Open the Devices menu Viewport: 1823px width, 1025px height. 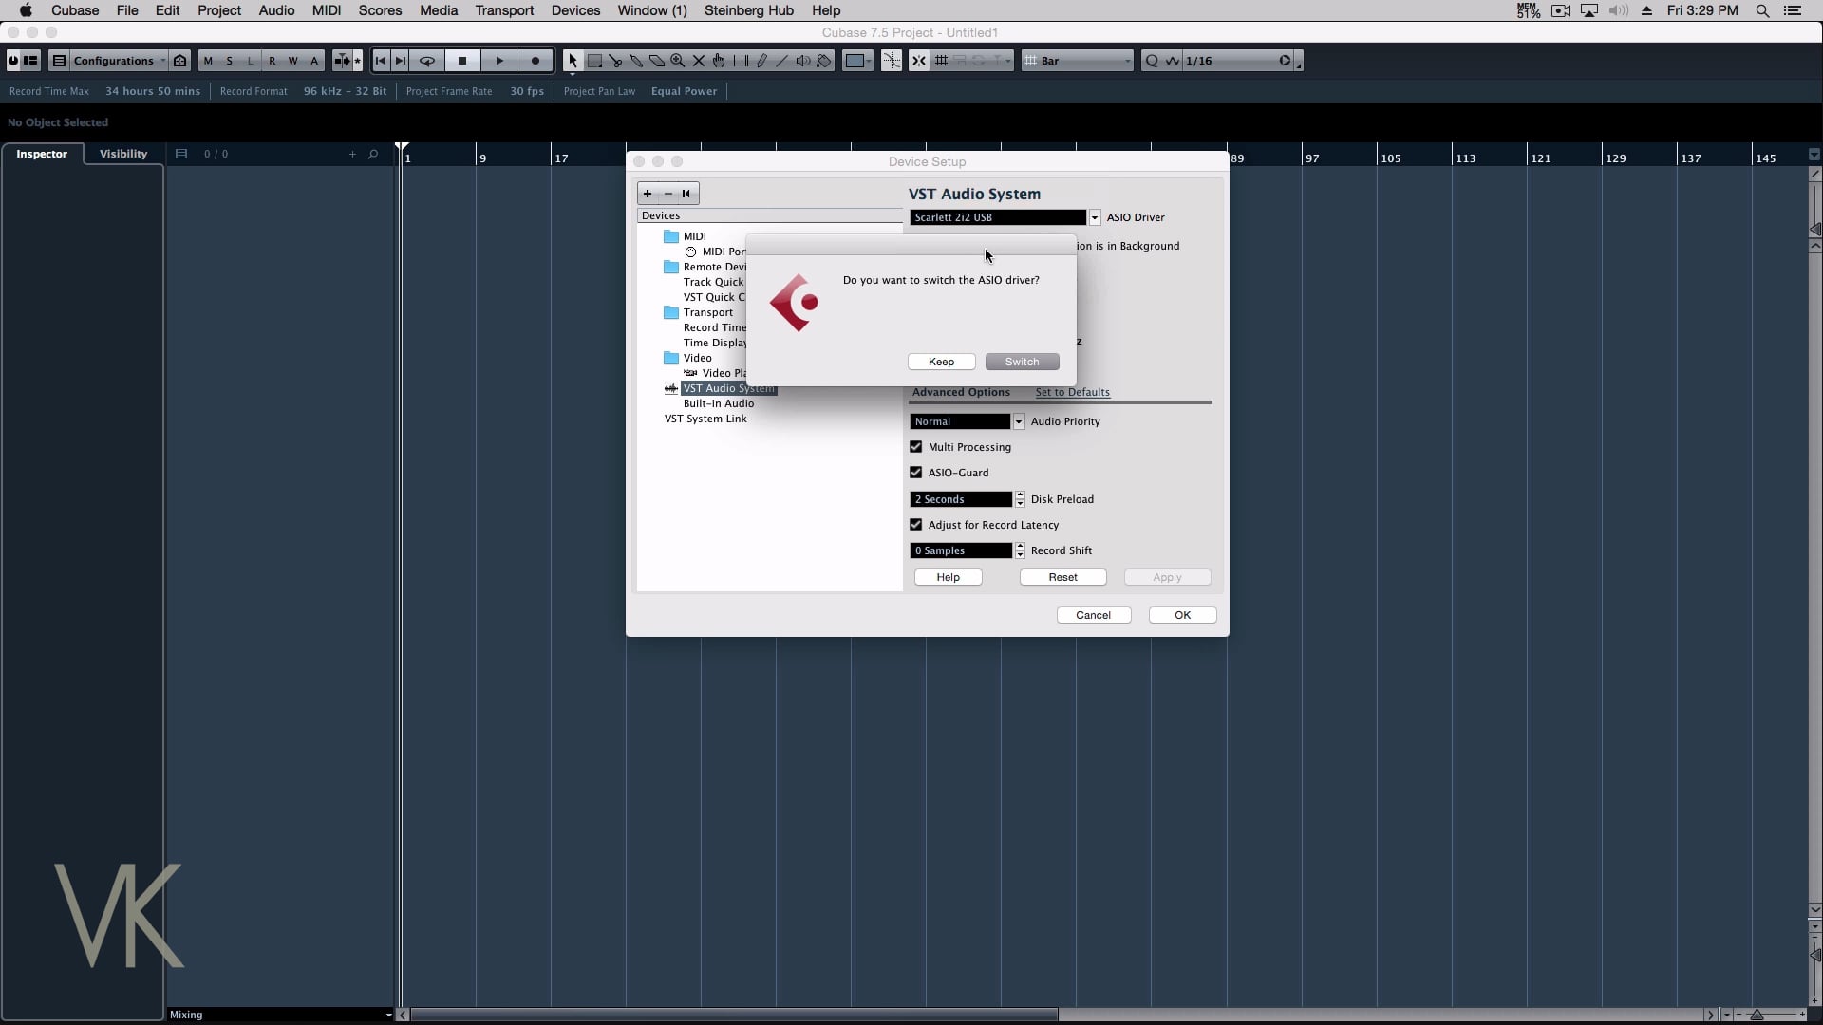(575, 10)
